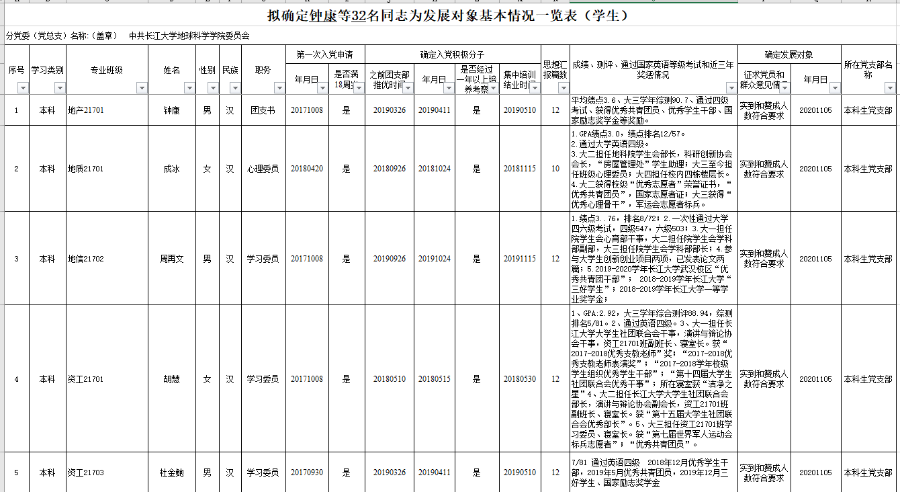
Task: Open 年月日 filter under 确定发展对象
Action: click(x=834, y=88)
